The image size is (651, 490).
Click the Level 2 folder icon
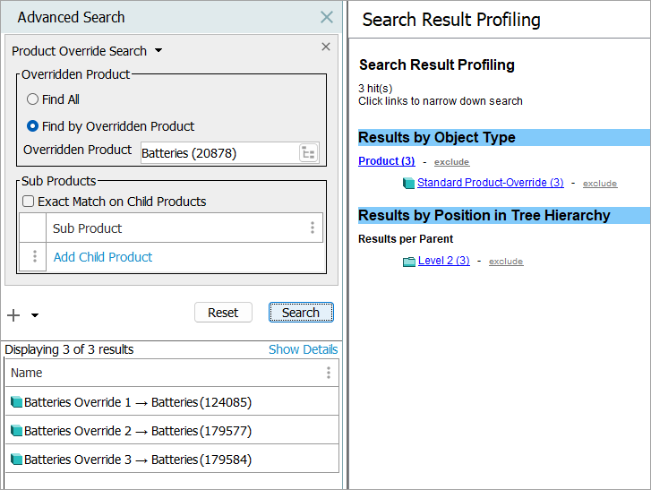[x=409, y=262]
